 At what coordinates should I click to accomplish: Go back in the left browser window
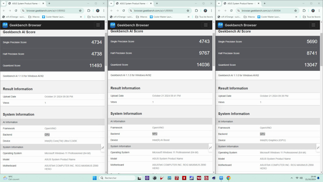4,10
